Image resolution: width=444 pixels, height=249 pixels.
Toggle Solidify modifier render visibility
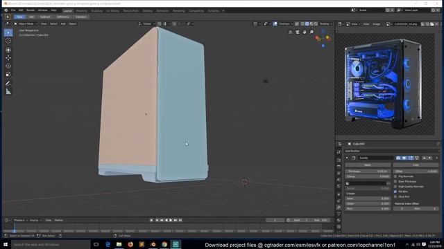click(398, 158)
